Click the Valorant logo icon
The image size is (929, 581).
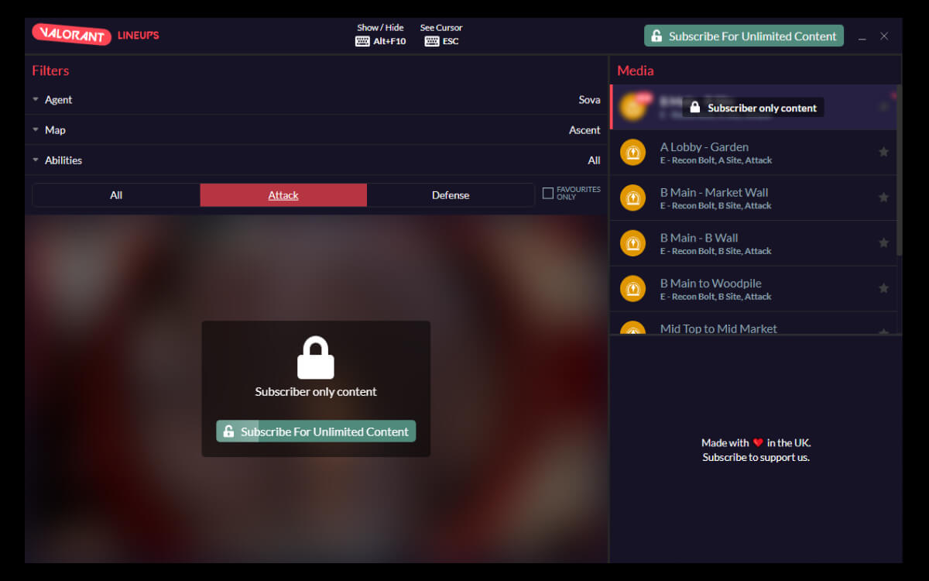click(71, 36)
